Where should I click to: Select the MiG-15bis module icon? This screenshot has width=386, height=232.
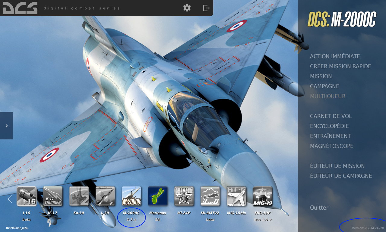236,196
